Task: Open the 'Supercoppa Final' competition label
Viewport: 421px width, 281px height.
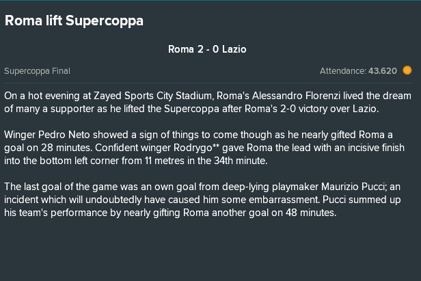Action: (x=37, y=71)
